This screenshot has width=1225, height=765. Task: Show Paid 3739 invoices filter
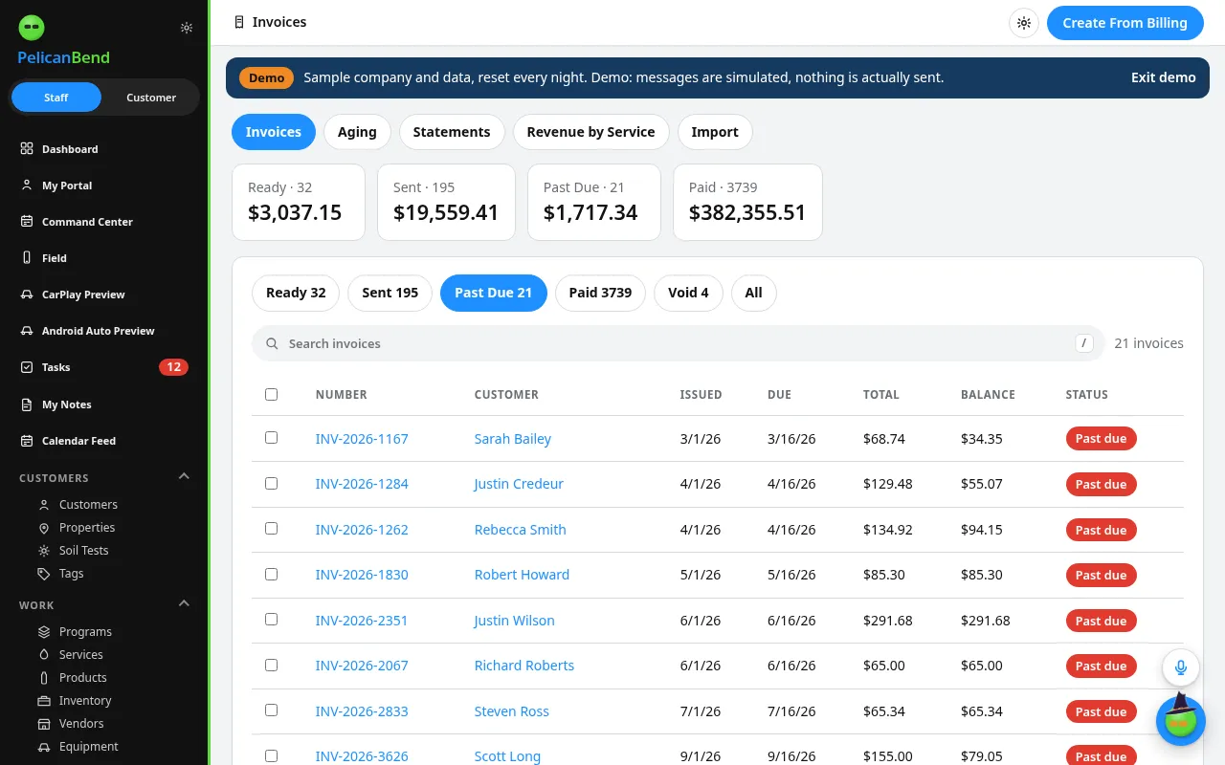(x=600, y=293)
